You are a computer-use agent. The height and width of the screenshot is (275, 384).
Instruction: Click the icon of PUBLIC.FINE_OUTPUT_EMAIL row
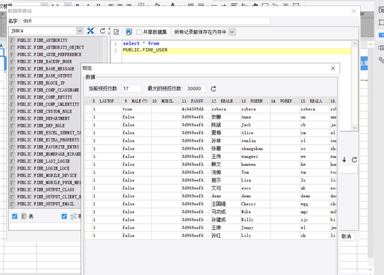(x=13, y=204)
